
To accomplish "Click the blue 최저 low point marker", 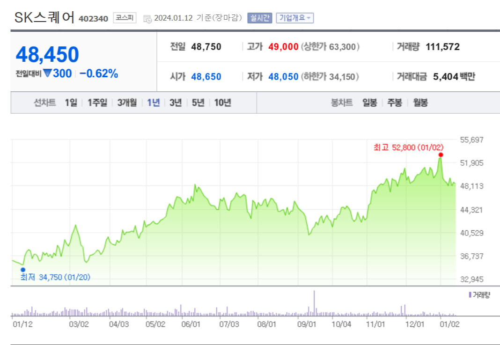I will click(23, 270).
